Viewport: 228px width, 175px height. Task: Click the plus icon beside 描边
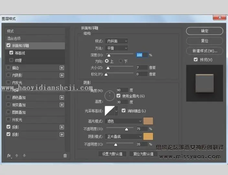pos(62,68)
